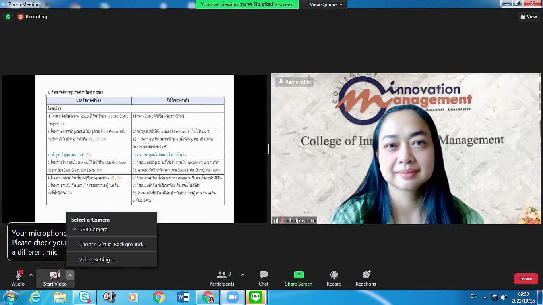
Task: Open Skype from the taskbar
Action: tap(85, 297)
